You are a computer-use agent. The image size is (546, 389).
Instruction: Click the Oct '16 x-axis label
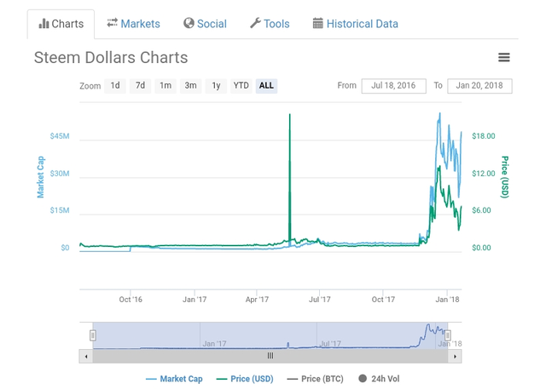pos(131,300)
